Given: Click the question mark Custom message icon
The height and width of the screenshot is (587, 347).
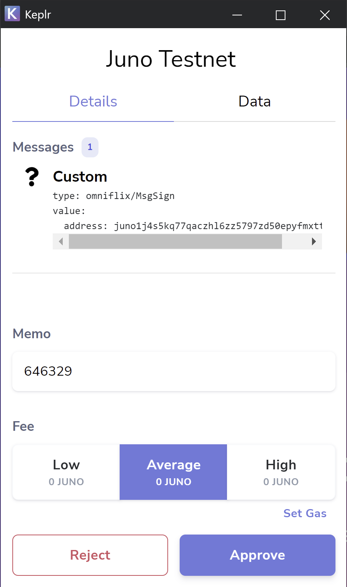Looking at the screenshot, I should pyautogui.click(x=32, y=177).
